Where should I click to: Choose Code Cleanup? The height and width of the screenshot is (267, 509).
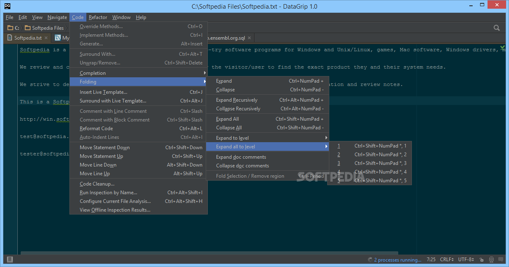coord(138,184)
